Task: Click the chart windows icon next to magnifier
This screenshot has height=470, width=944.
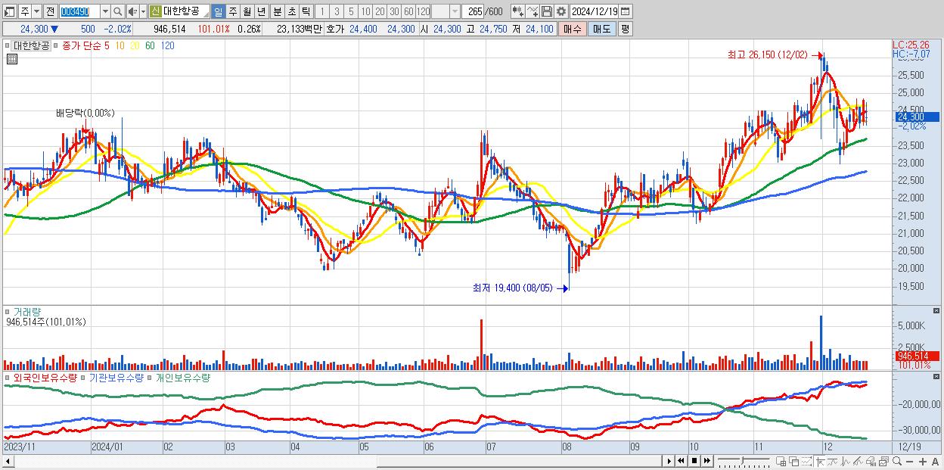Action: point(883,461)
